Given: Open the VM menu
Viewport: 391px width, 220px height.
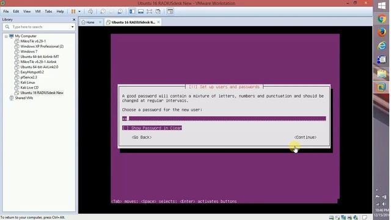Looking at the screenshot, I should pos(38,12).
